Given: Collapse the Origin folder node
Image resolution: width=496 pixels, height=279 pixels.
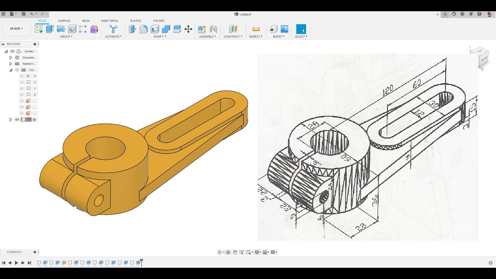Looking at the screenshot, I should point(11,70).
